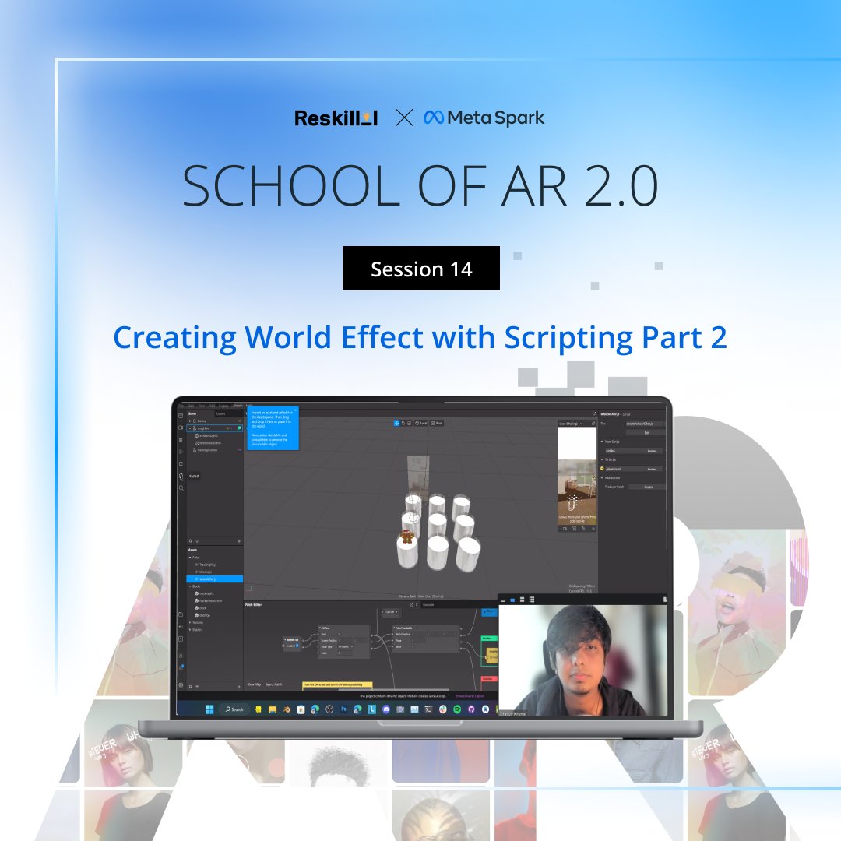Pop out the Patch Editor panel
This screenshot has height=841, width=841.
[411, 604]
